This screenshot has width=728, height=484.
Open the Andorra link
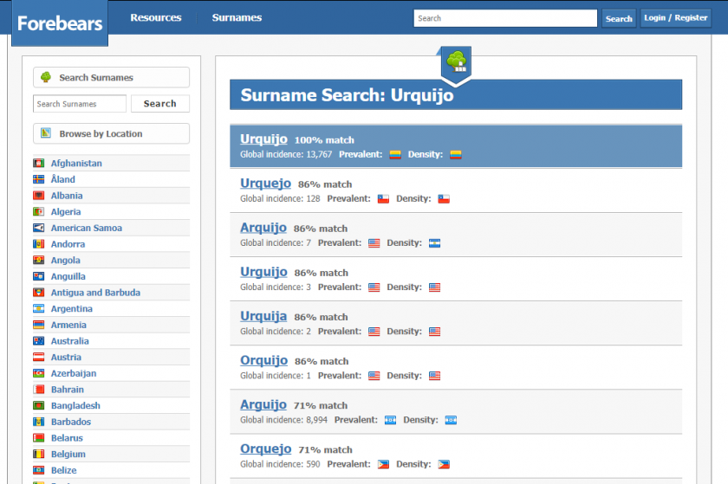[x=68, y=244]
